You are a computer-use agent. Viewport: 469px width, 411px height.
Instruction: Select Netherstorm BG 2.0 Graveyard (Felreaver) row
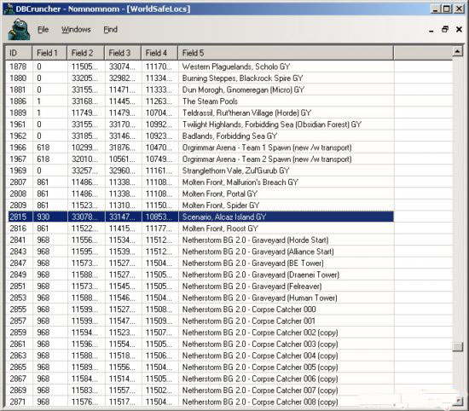[x=200, y=287]
